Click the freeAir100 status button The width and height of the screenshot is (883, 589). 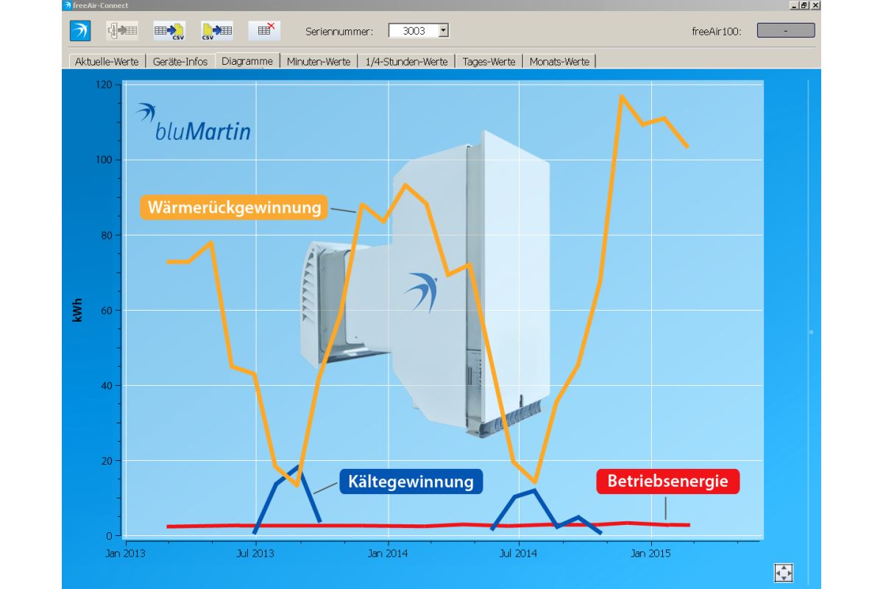(786, 31)
